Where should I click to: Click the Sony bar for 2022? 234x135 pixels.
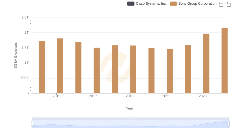[188, 69]
